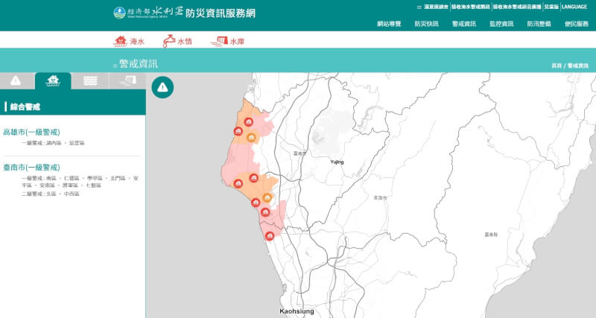This screenshot has width=596, height=318.
Task: Open 便民服務 in the main navigation
Action: point(576,24)
